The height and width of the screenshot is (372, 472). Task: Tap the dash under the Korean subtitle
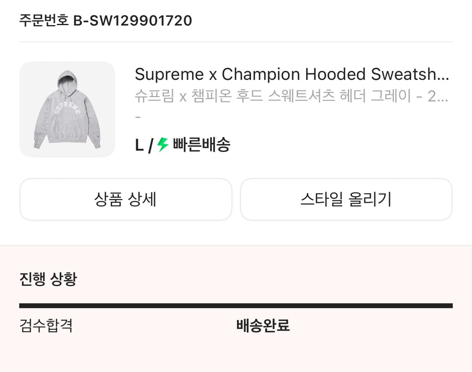tap(136, 116)
